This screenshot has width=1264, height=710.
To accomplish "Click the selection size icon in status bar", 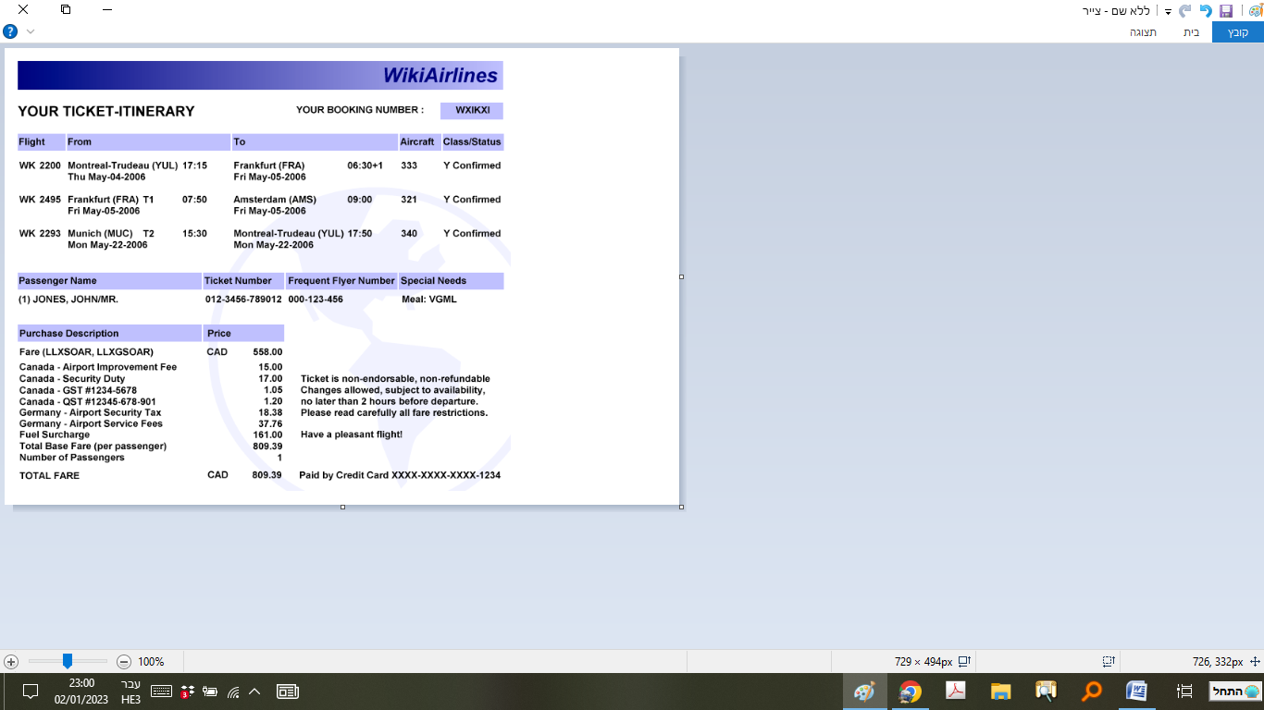I will tap(1109, 662).
